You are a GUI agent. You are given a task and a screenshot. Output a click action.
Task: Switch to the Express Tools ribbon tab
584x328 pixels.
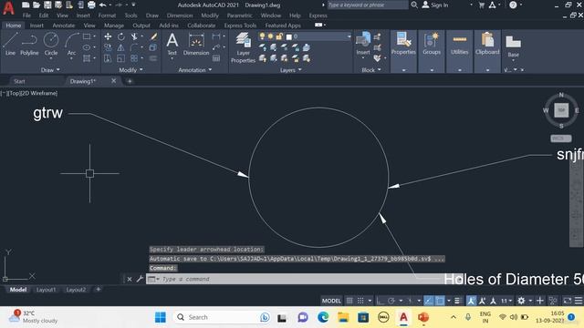click(240, 26)
